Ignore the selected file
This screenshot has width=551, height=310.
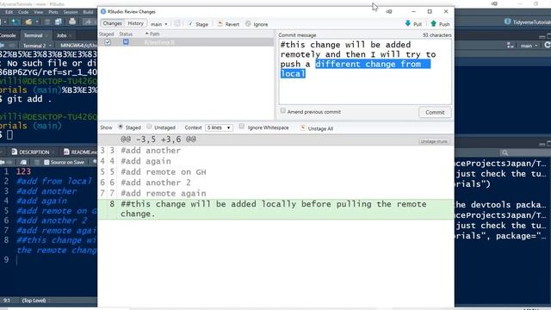point(257,24)
